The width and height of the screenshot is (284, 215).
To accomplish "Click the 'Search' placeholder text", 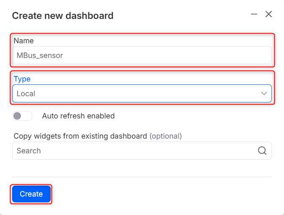I will tap(29, 151).
